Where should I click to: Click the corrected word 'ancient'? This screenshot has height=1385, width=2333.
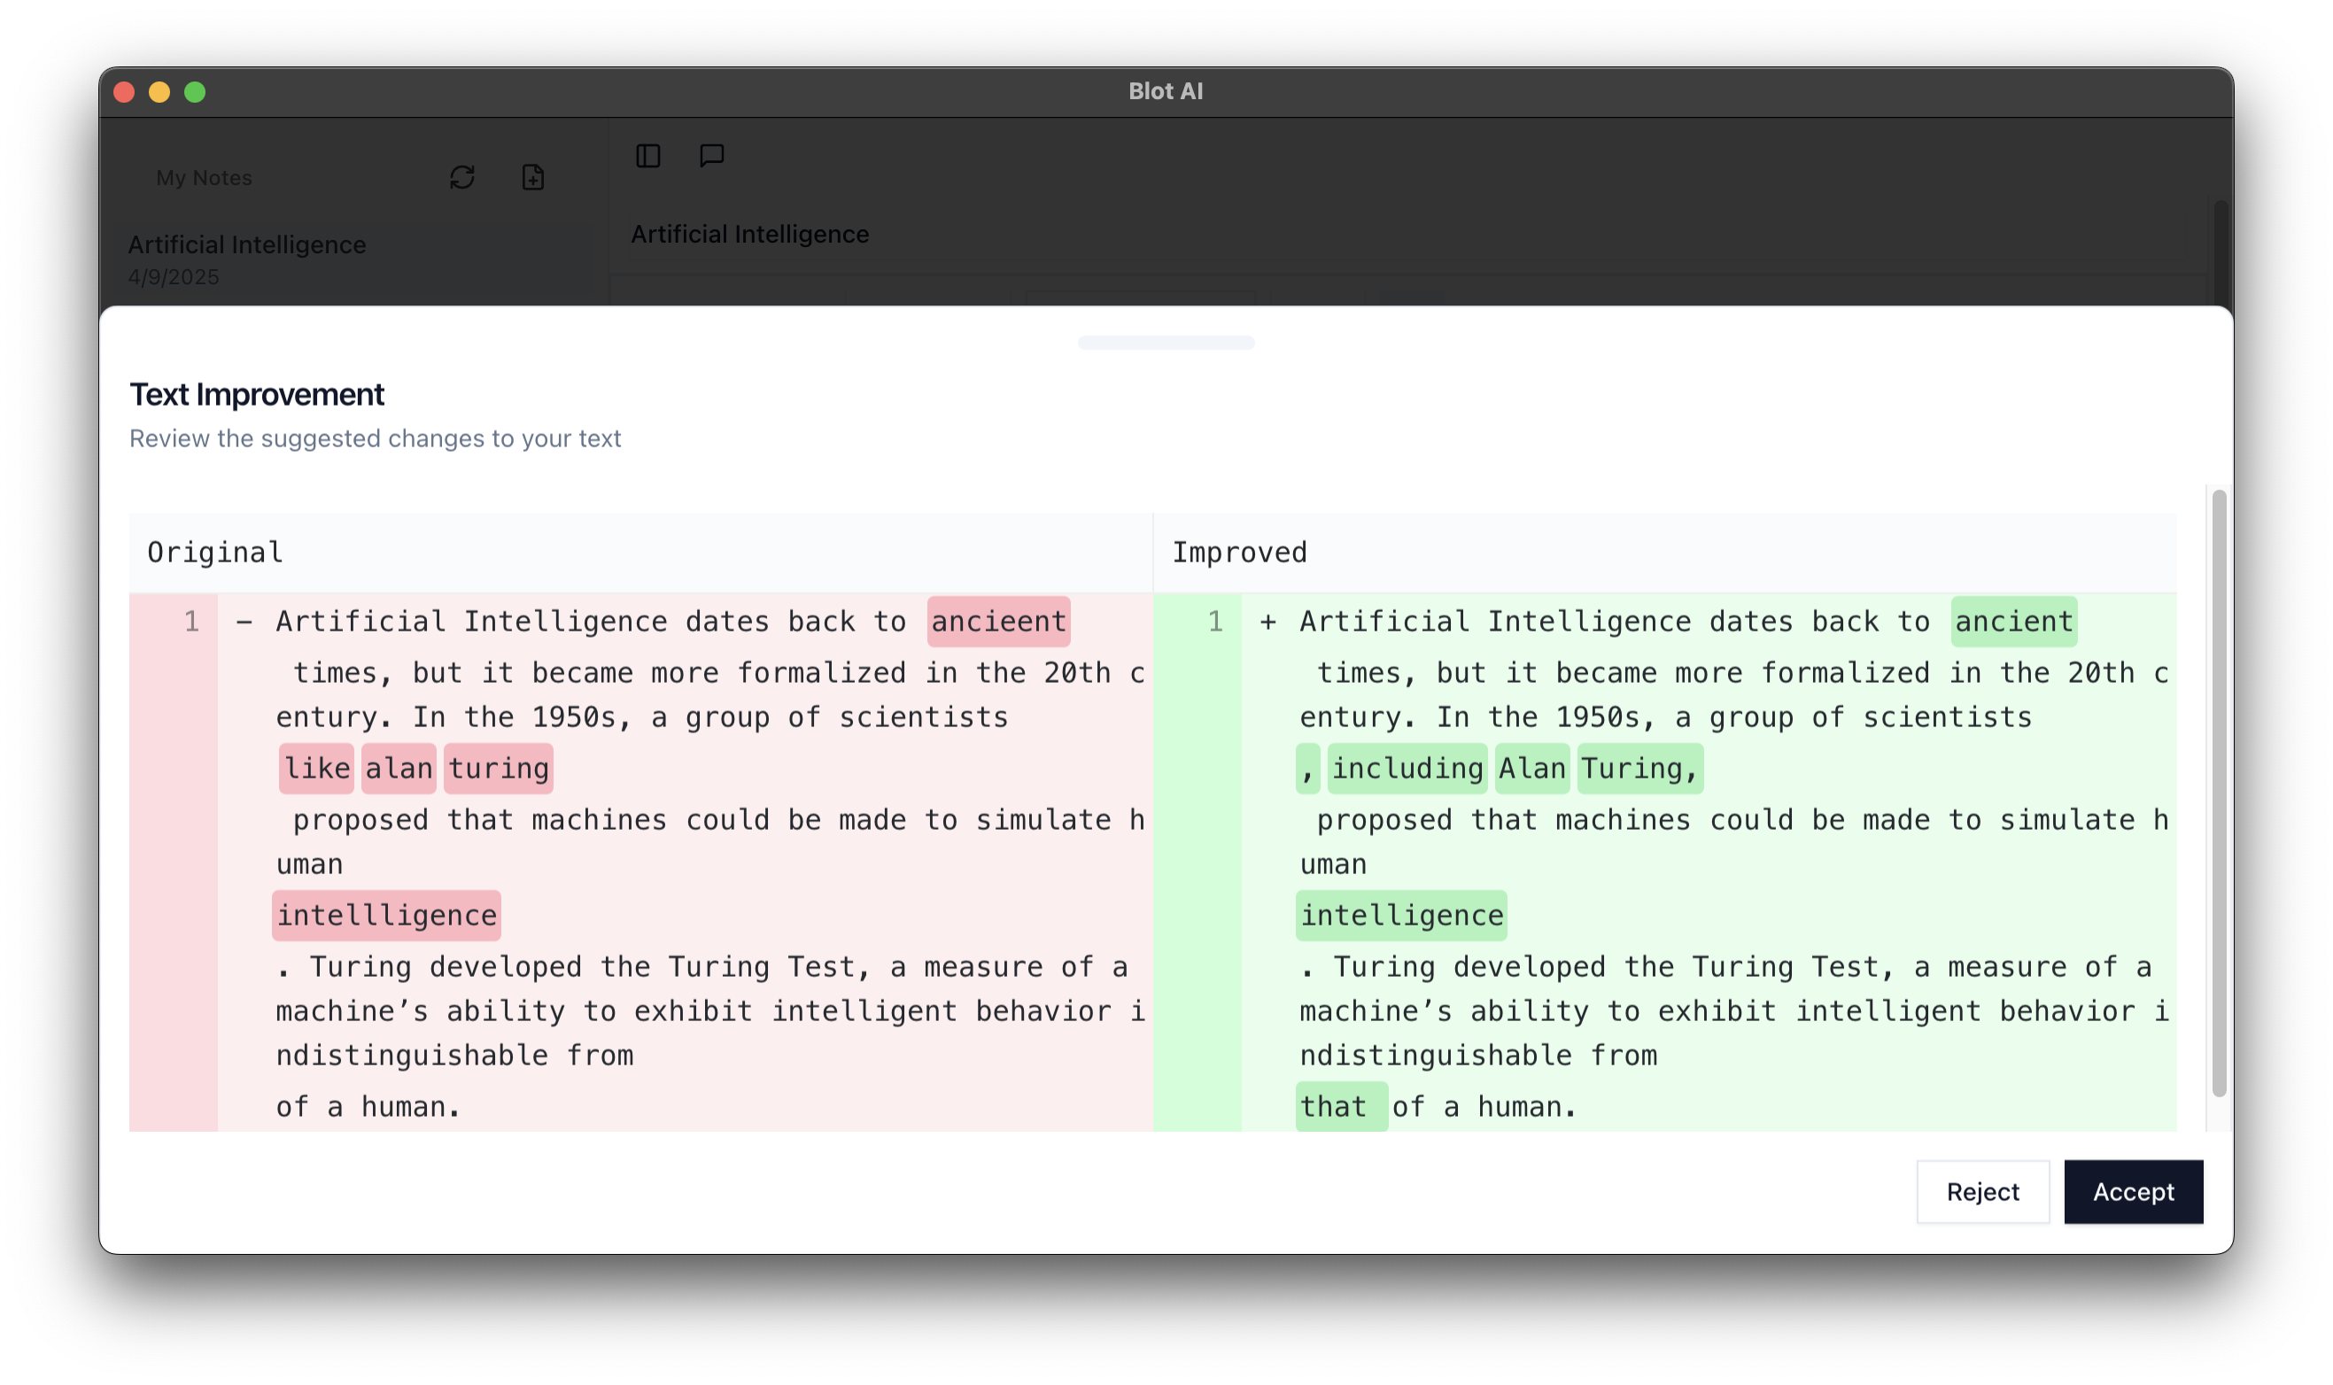pyautogui.click(x=2014, y=622)
